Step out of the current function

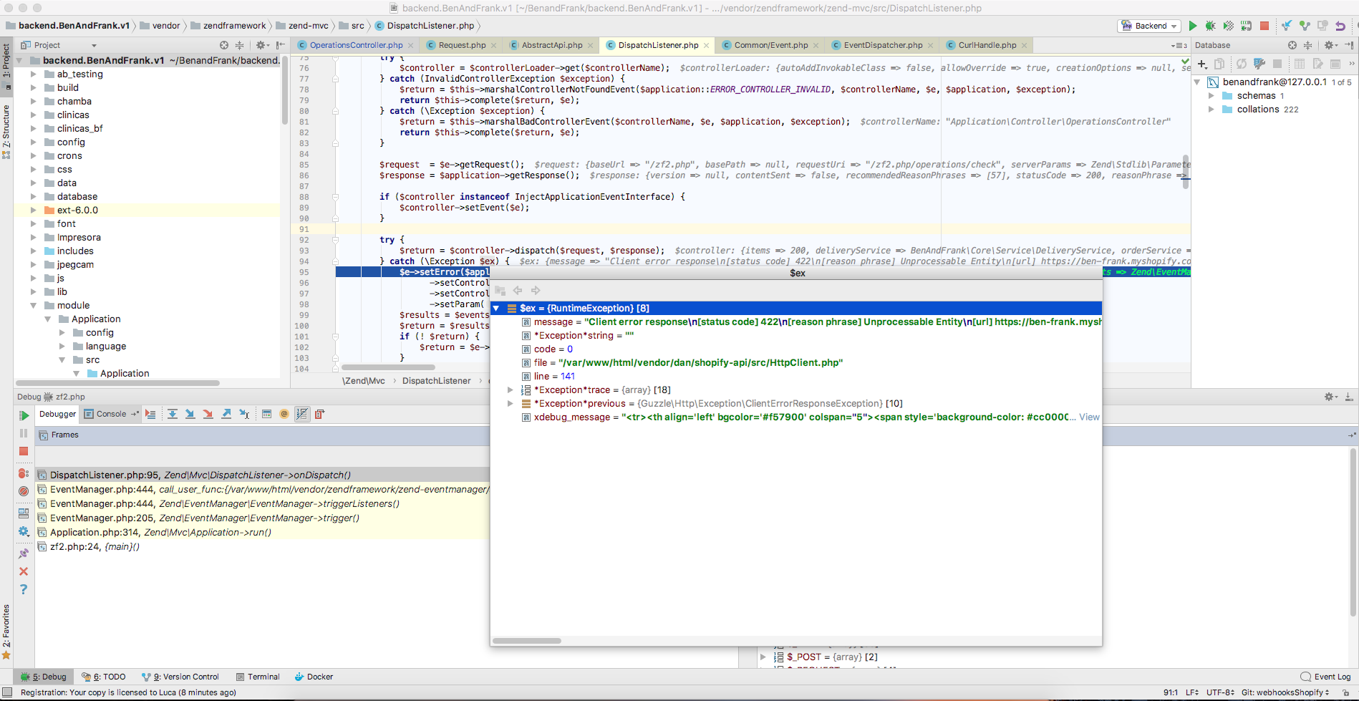click(x=226, y=414)
